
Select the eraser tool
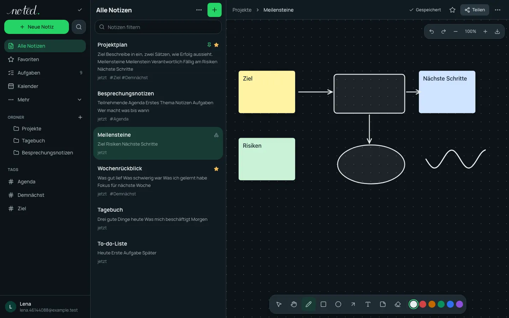coord(398,304)
